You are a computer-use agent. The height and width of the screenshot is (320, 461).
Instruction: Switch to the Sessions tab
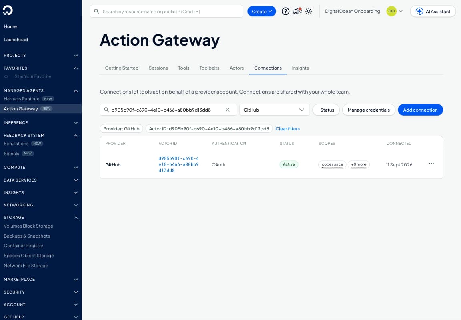[x=158, y=68]
